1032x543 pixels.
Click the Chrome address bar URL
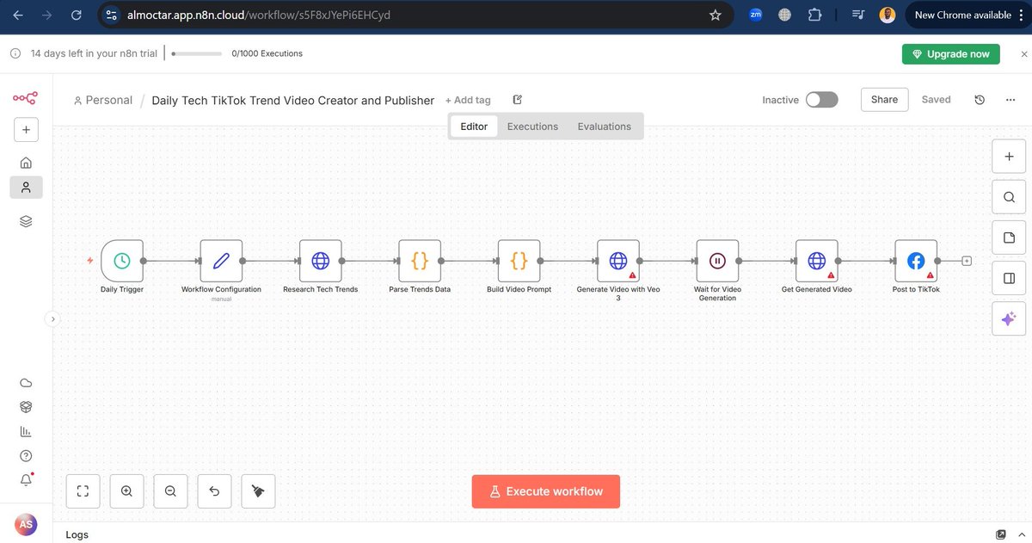coord(258,15)
